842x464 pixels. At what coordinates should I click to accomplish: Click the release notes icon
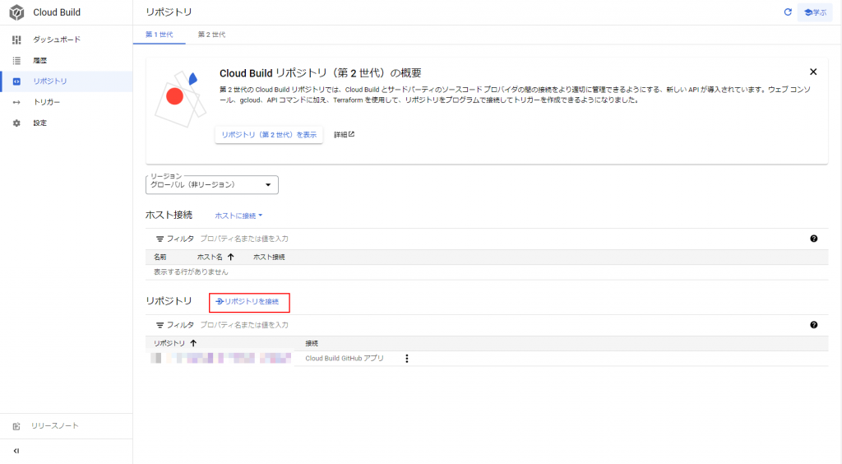16,426
